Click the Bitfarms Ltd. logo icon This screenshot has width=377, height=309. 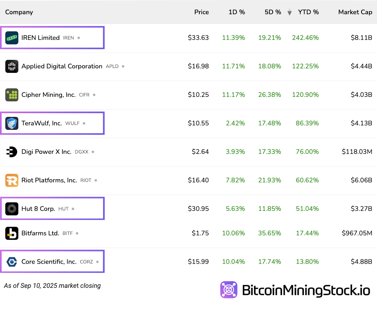click(12, 233)
